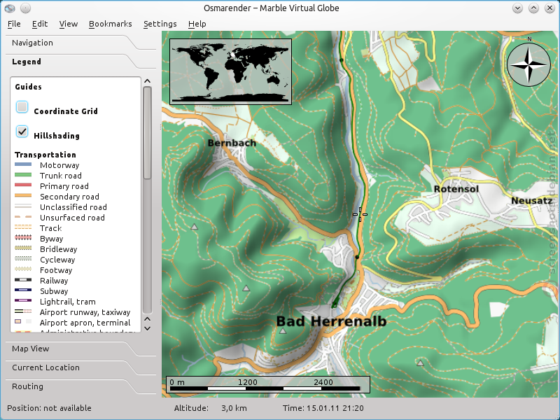Click the Guides heading in legend

point(28,87)
